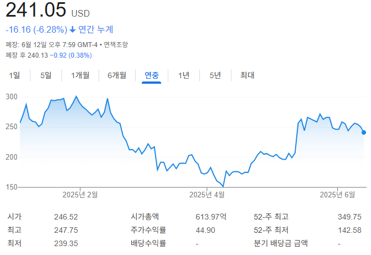Click the 2025년 2월 axis label
The width and height of the screenshot is (371, 255).
click(80, 195)
